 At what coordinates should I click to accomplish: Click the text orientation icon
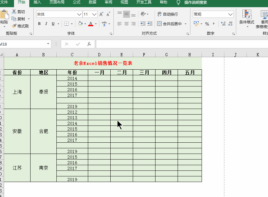click(x=143, y=14)
